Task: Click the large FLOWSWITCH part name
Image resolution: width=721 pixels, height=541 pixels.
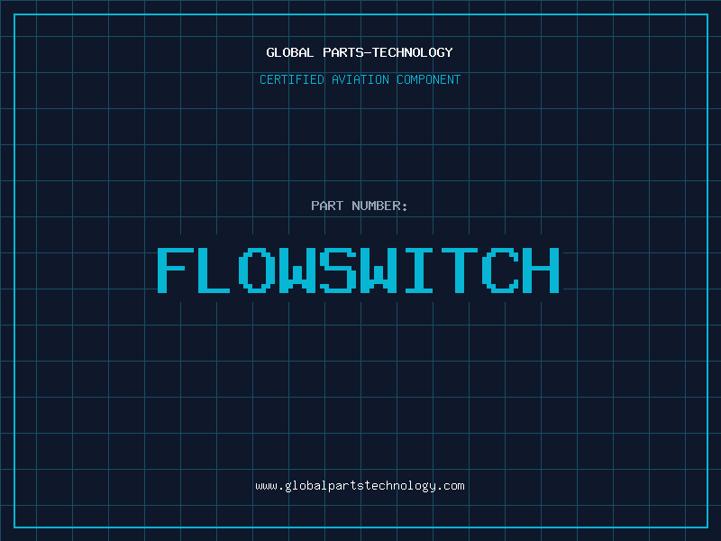Action: pyautogui.click(x=359, y=270)
